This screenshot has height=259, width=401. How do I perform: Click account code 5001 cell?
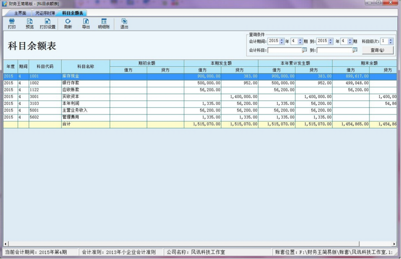[x=45, y=110]
